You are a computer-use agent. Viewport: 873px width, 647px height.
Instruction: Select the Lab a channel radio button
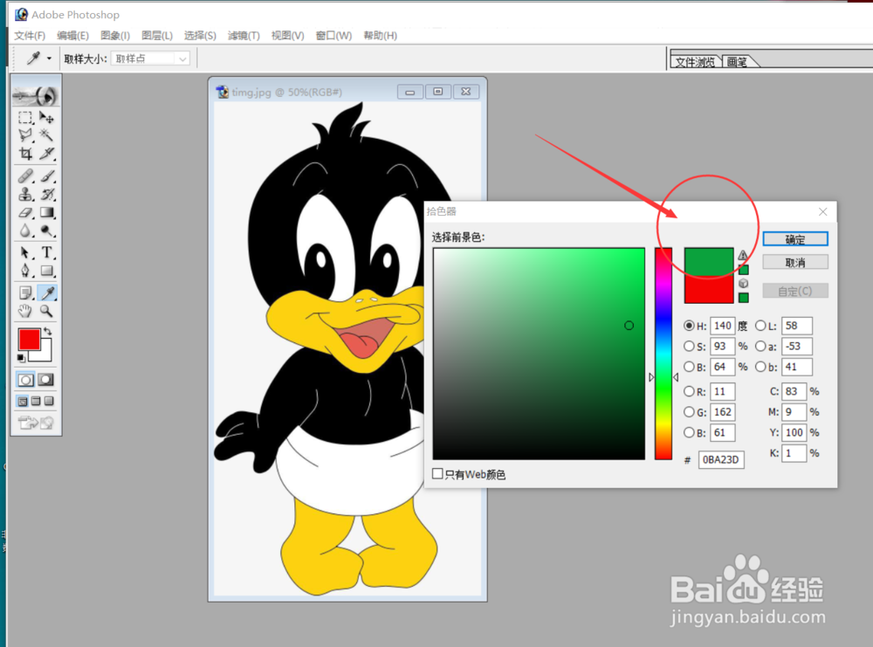pyautogui.click(x=760, y=347)
